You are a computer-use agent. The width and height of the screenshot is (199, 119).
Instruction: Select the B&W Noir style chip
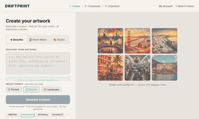click(13, 115)
